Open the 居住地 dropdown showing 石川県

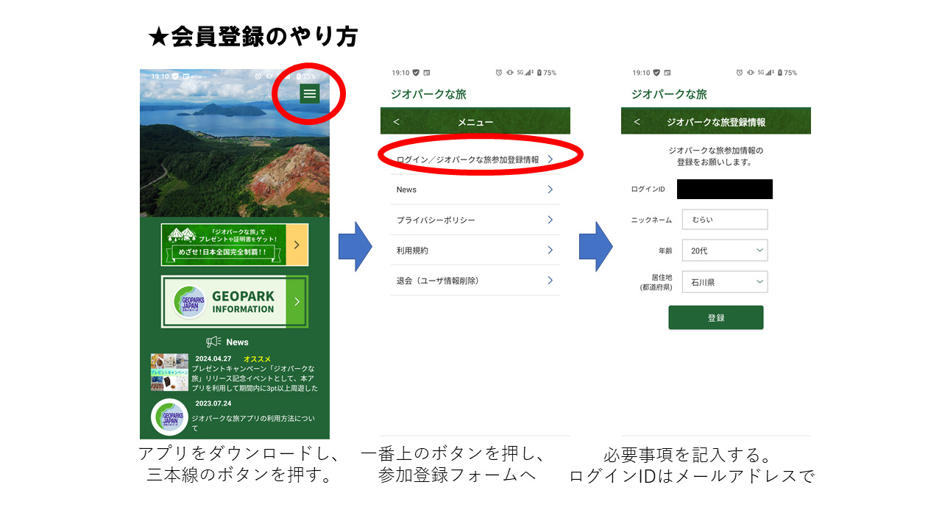725,281
